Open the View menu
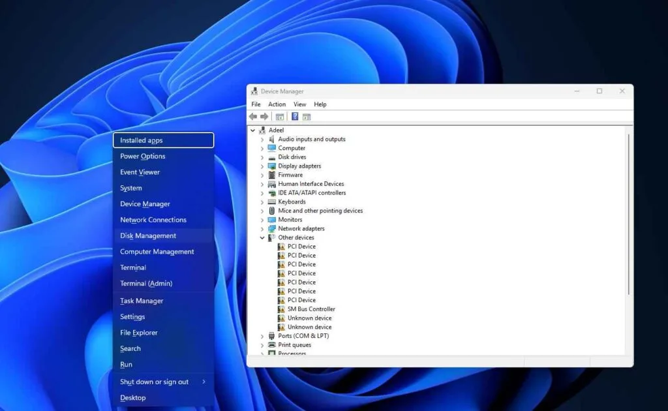This screenshot has height=411, width=668. [299, 104]
